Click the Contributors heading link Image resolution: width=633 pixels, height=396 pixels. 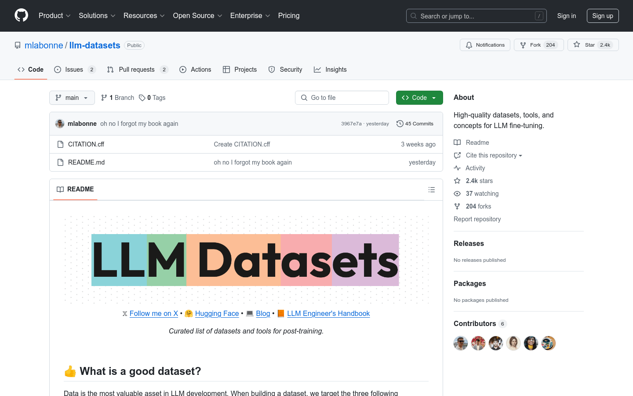480,324
